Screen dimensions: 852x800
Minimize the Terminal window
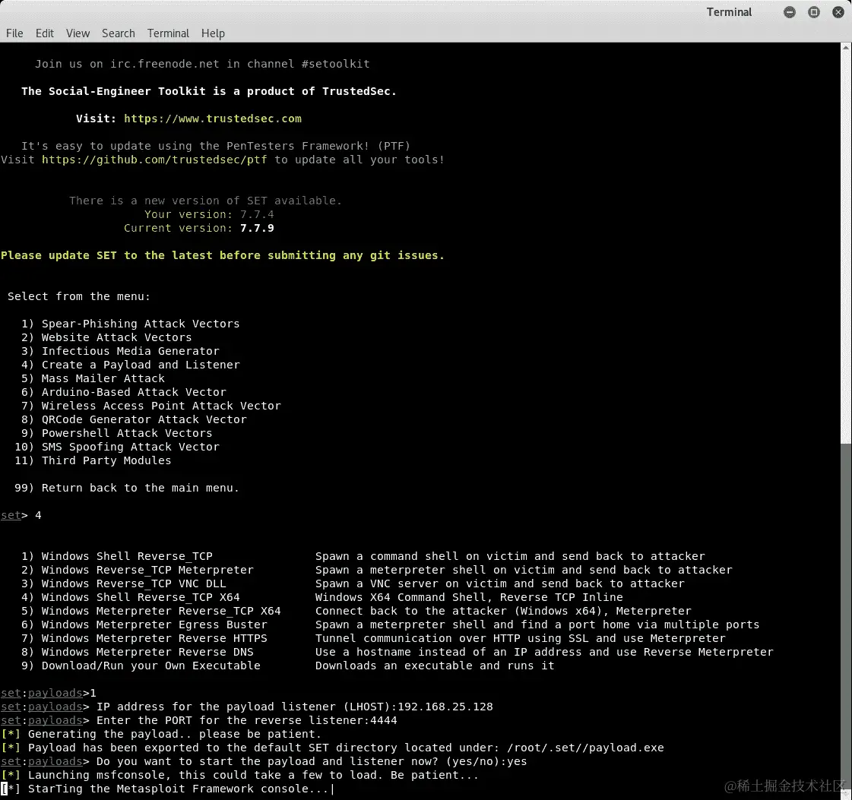pyautogui.click(x=790, y=12)
